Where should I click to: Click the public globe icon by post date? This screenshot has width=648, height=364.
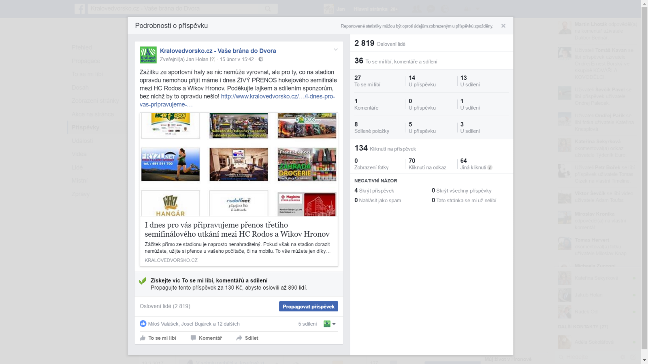[x=261, y=59]
